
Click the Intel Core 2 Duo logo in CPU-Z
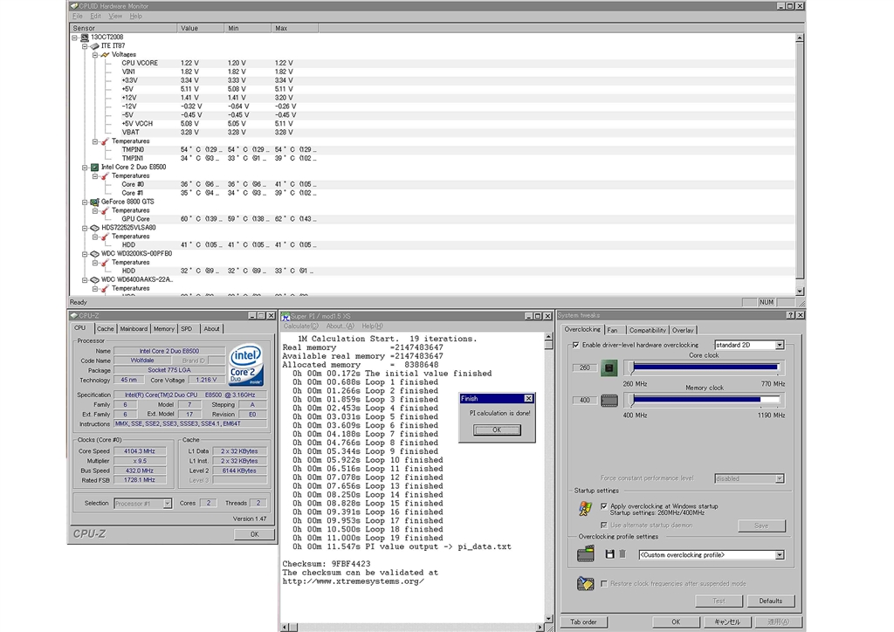click(246, 365)
